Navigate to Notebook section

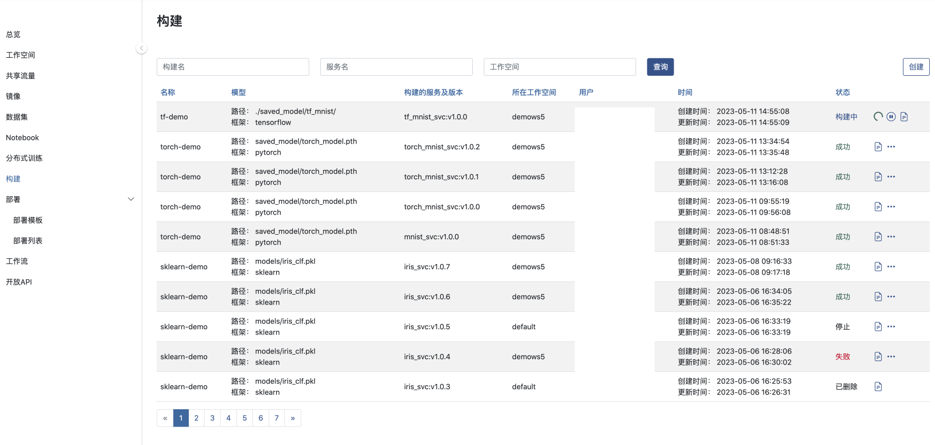[23, 138]
